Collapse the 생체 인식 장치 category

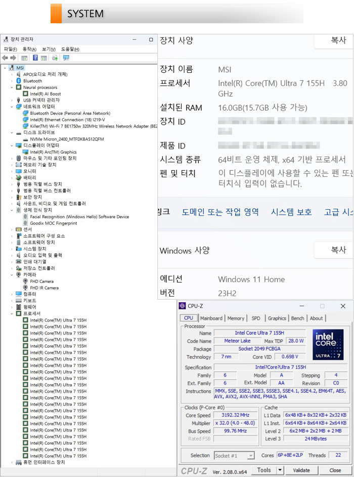coord(12,210)
